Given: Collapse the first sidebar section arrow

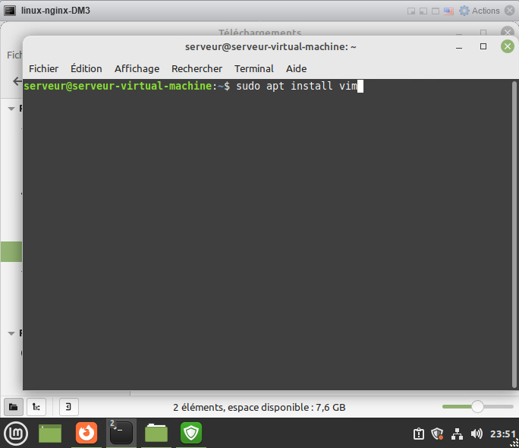Looking at the screenshot, I should click(x=11, y=109).
